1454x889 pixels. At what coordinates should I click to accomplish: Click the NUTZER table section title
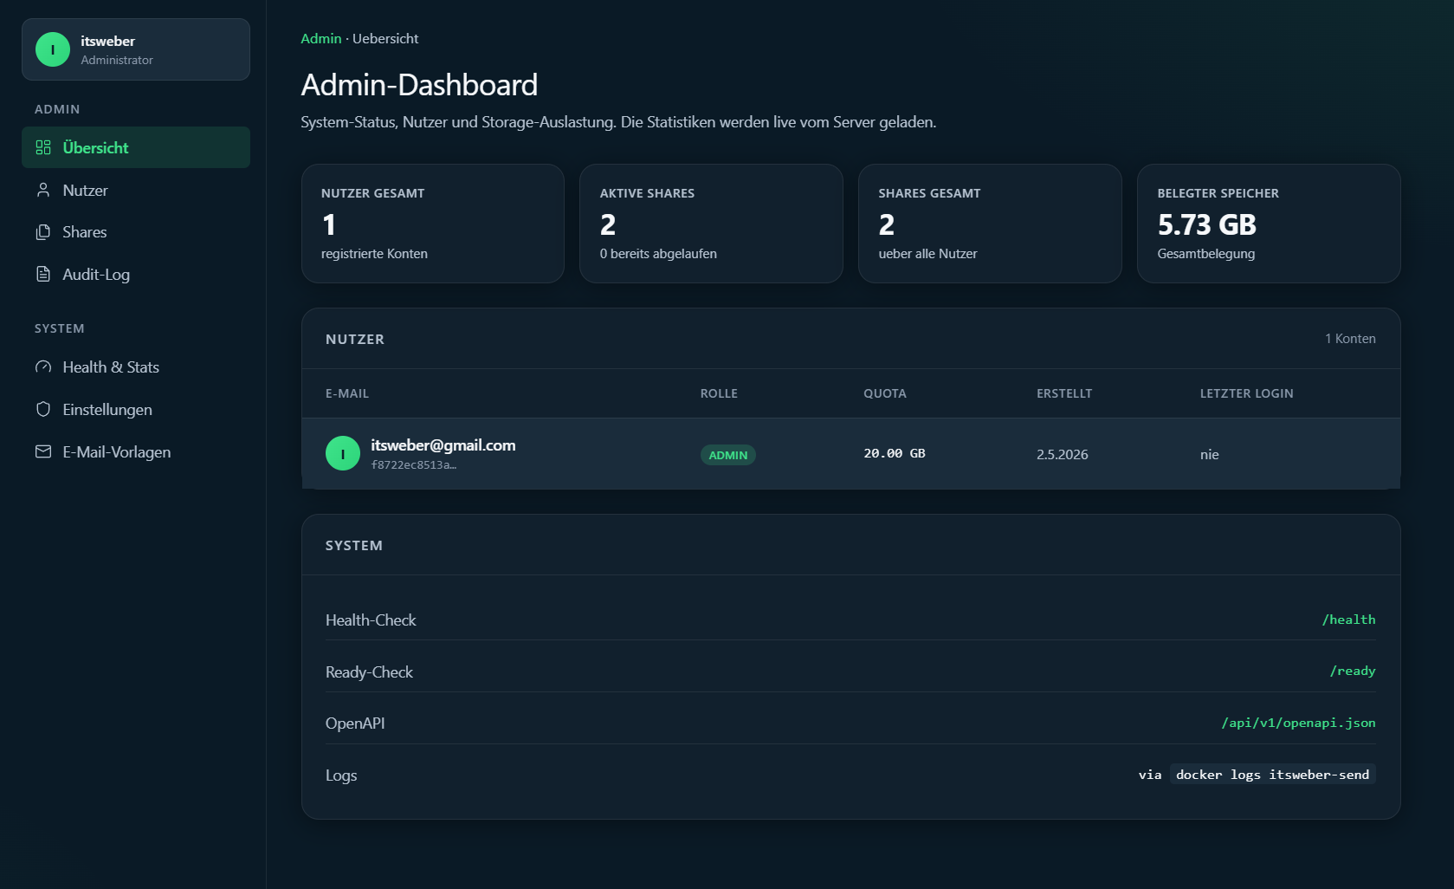point(355,340)
